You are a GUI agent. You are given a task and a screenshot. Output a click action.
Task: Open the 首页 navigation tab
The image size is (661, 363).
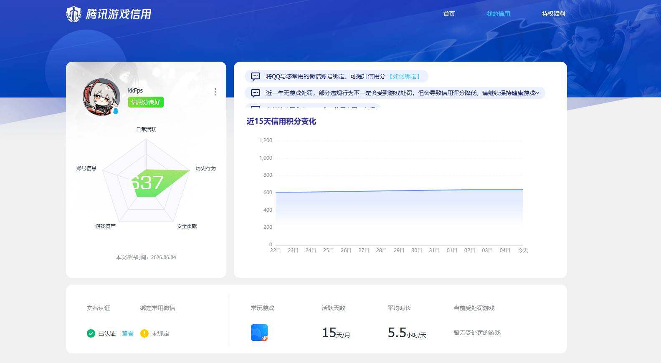pyautogui.click(x=449, y=14)
